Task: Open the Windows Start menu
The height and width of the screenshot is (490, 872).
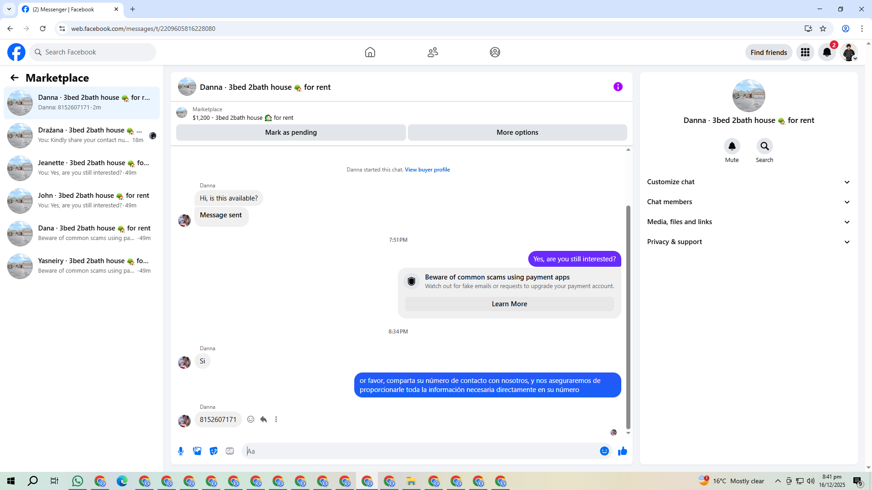Action: tap(11, 481)
